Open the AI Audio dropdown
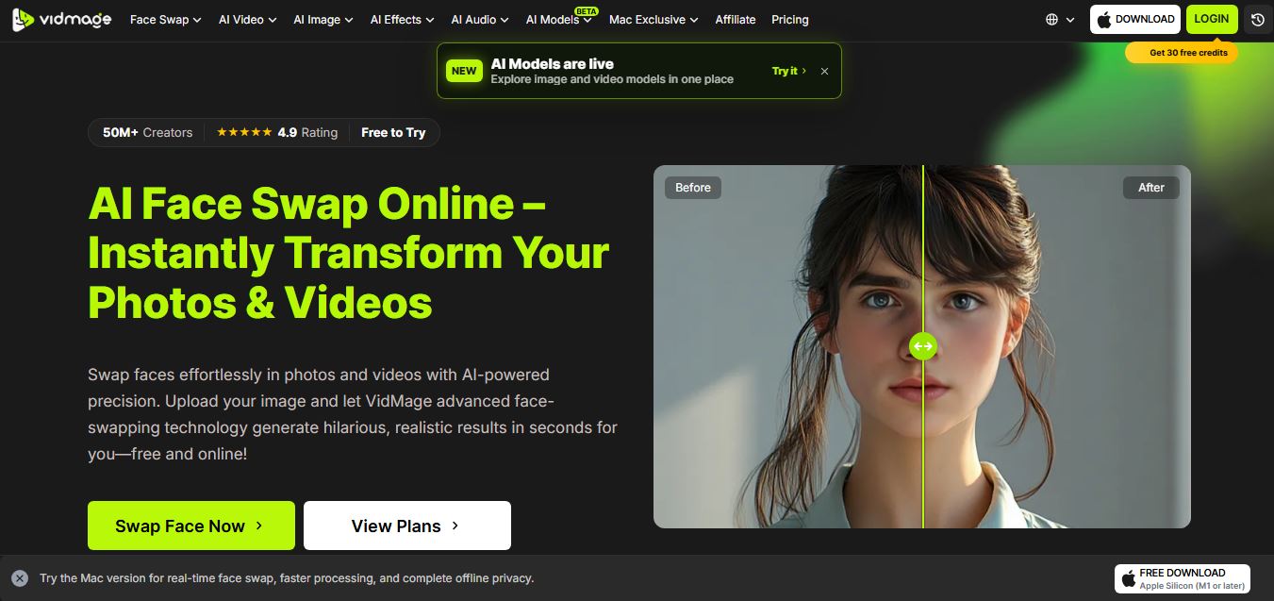The image size is (1274, 601). [479, 19]
